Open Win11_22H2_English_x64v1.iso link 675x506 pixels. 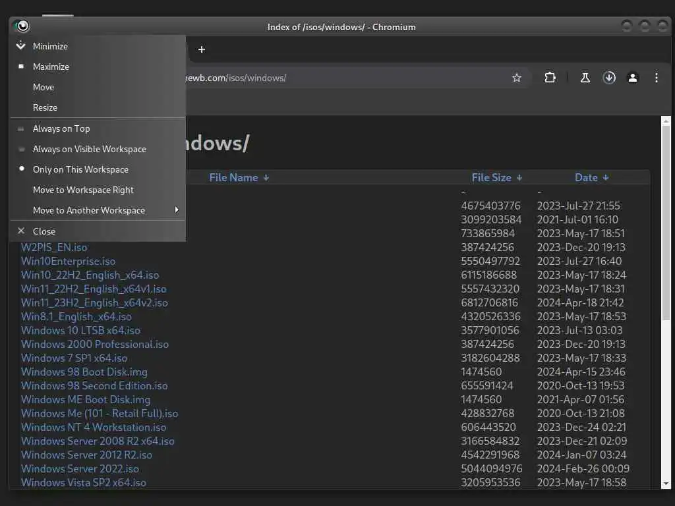94,289
